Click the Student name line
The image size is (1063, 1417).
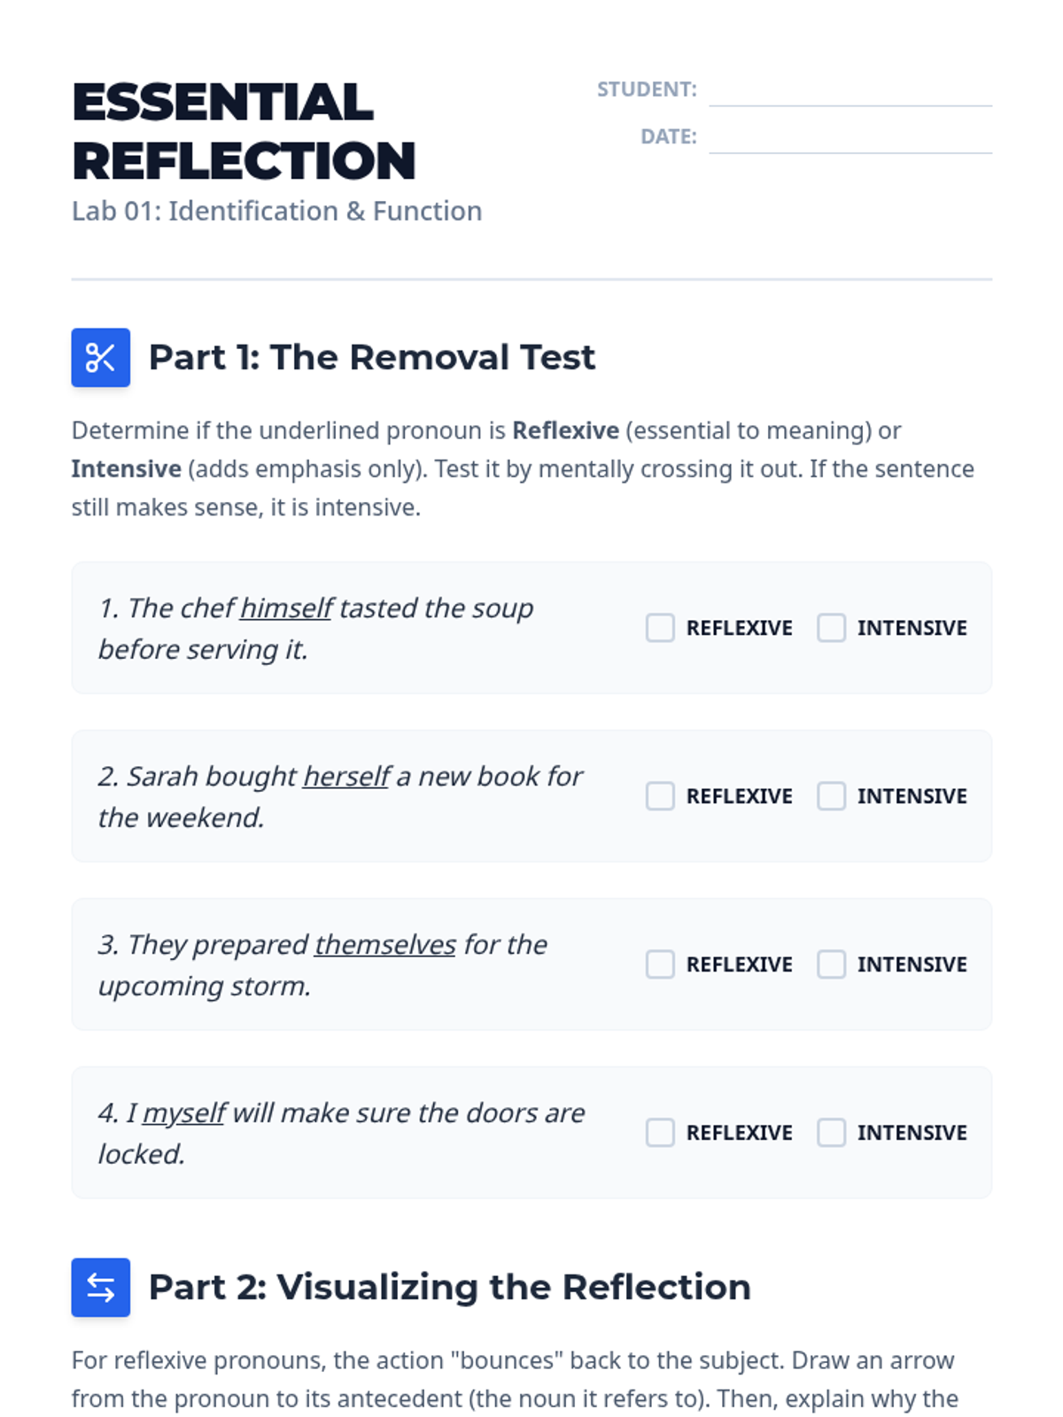point(850,92)
